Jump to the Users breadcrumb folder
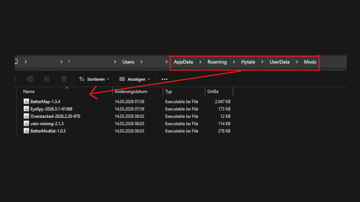360x202 pixels. (128, 62)
